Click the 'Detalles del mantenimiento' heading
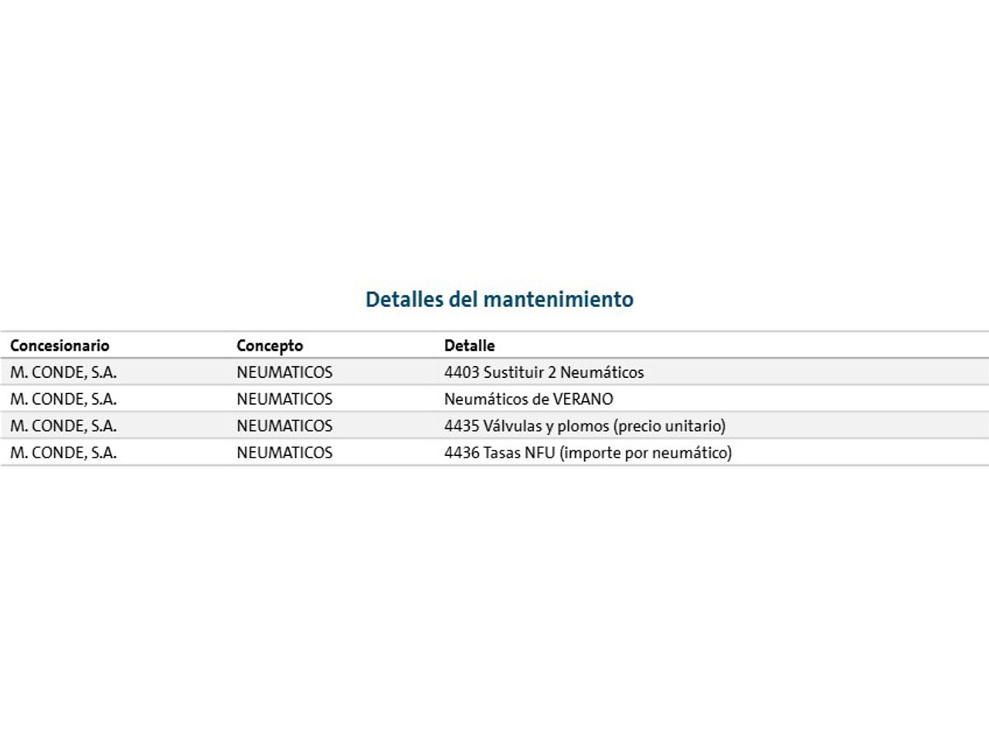 click(499, 300)
